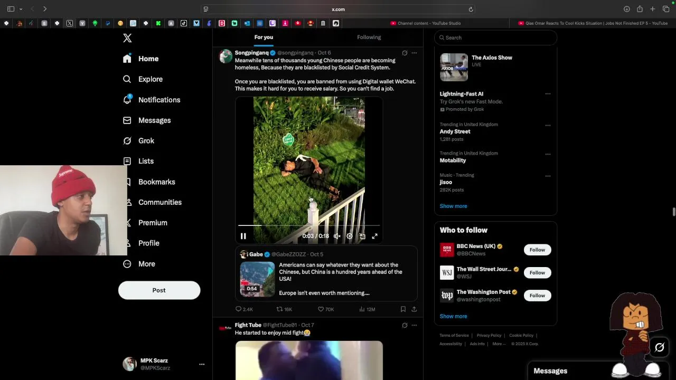
Task: Switch to Qias Omar Reacts YouTube tab
Action: pos(593,23)
